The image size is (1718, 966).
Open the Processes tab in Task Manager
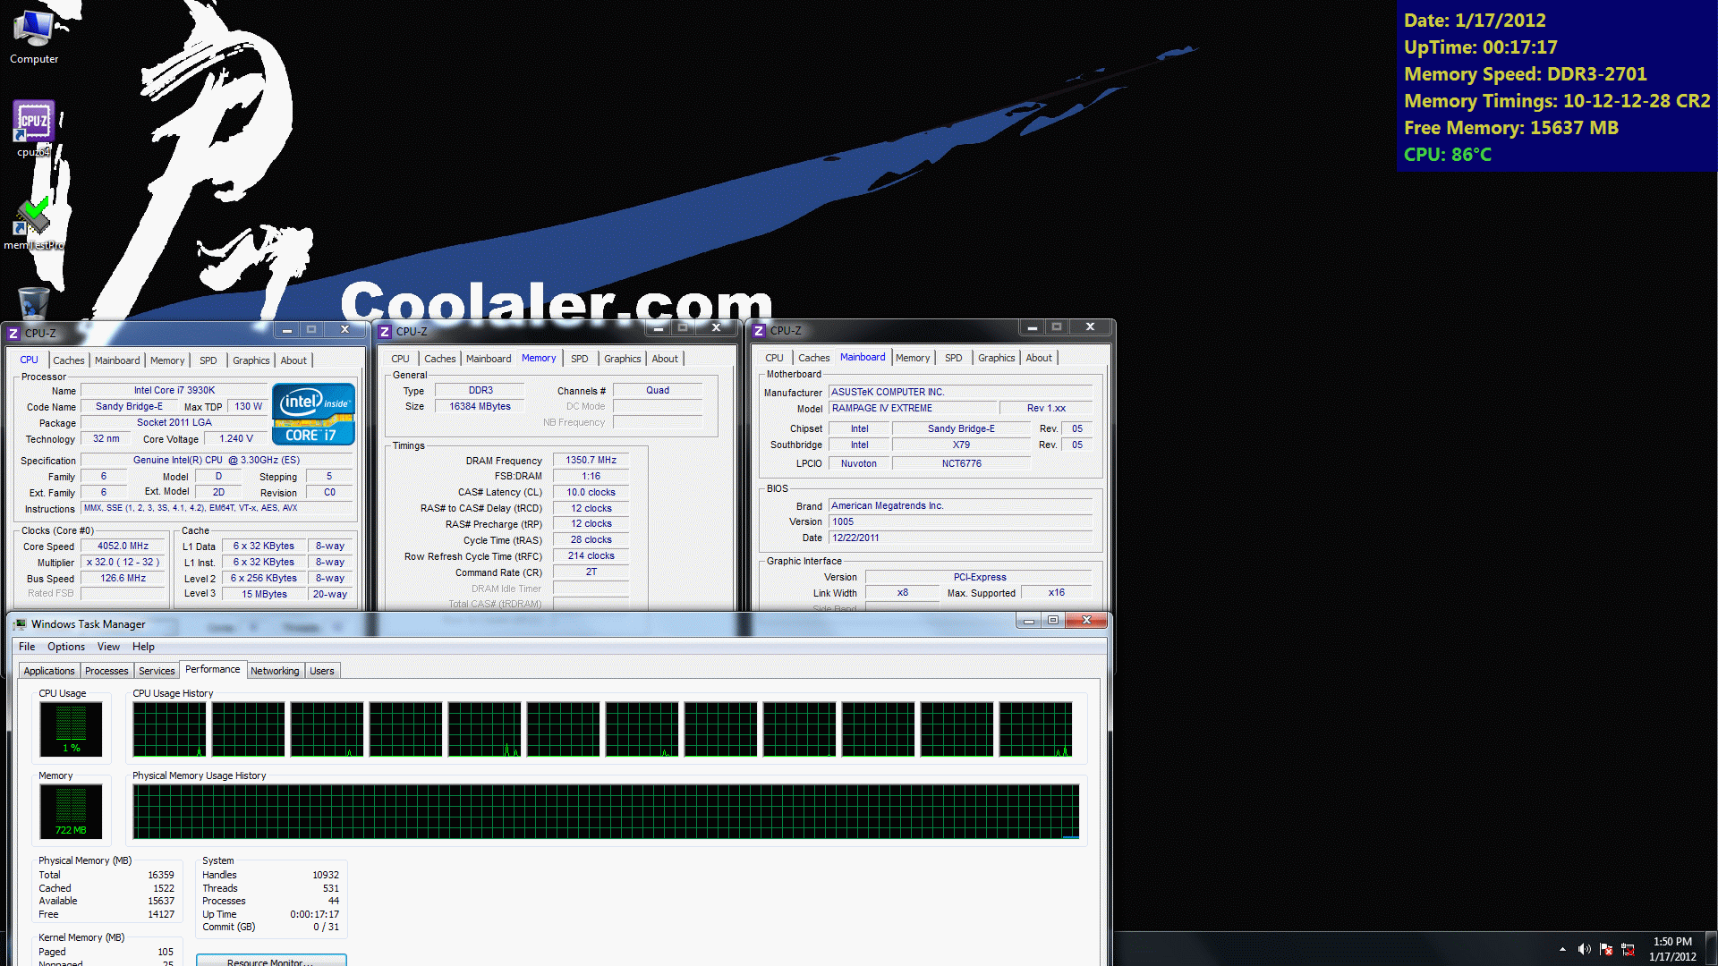point(106,671)
